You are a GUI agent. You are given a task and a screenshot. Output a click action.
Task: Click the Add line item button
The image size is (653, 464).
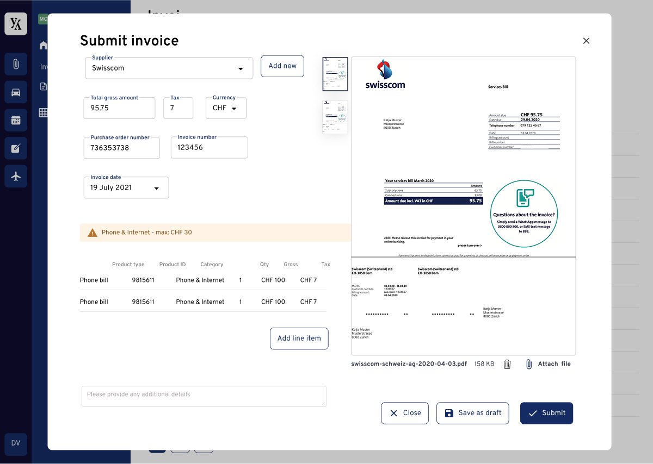(299, 338)
